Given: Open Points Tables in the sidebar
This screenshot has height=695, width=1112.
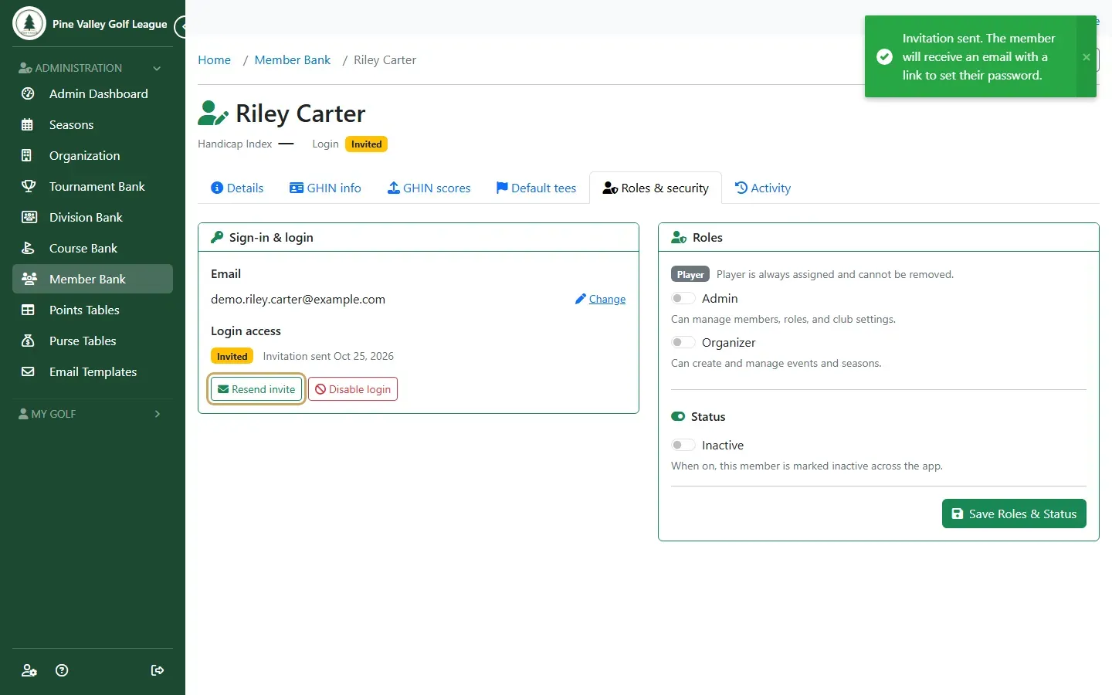Looking at the screenshot, I should [93, 310].
